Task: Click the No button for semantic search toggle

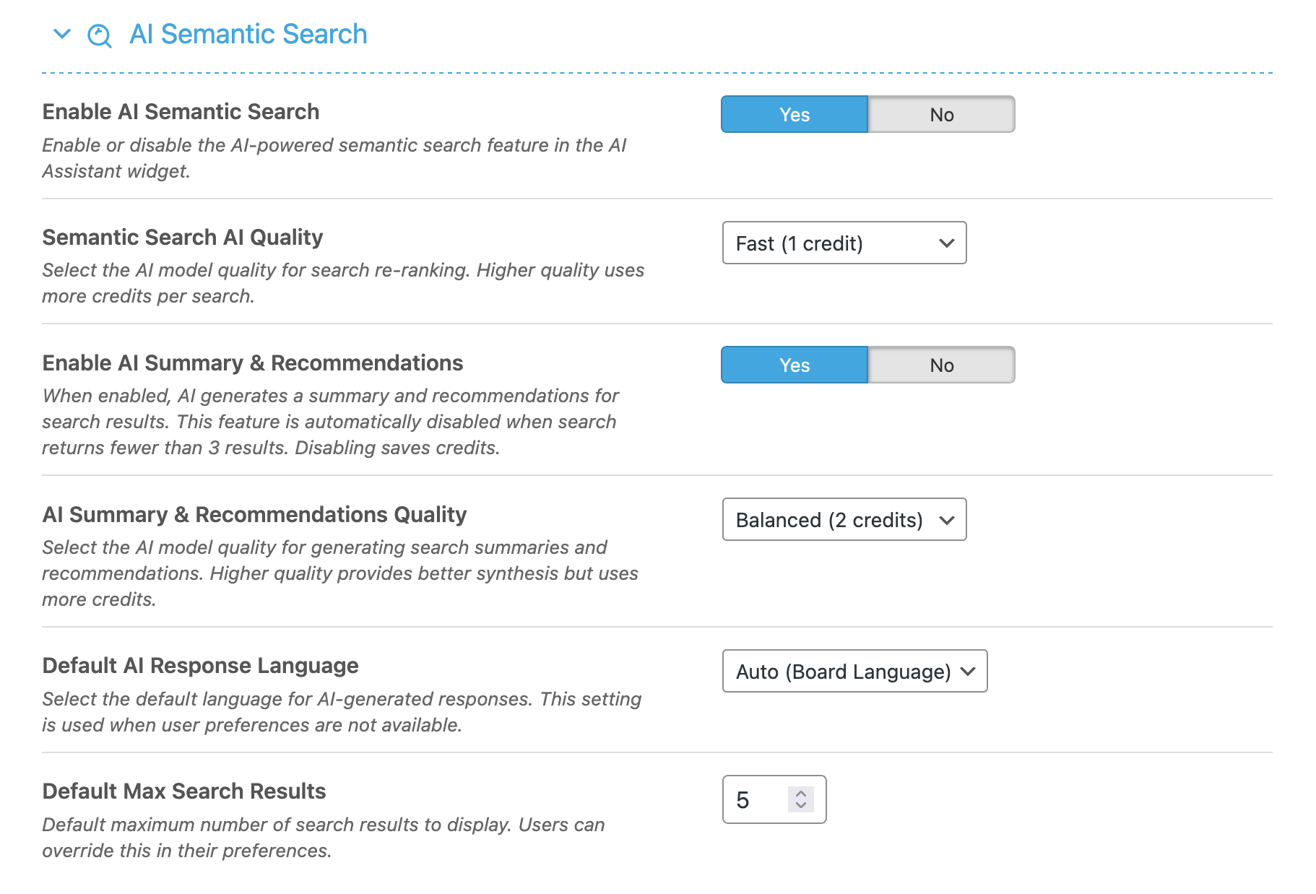Action: pyautogui.click(x=940, y=114)
